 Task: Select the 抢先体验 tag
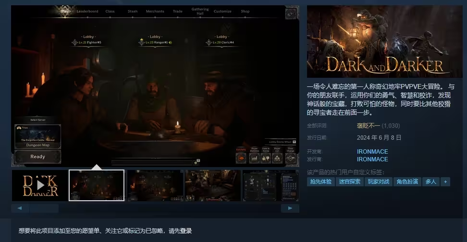321,181
